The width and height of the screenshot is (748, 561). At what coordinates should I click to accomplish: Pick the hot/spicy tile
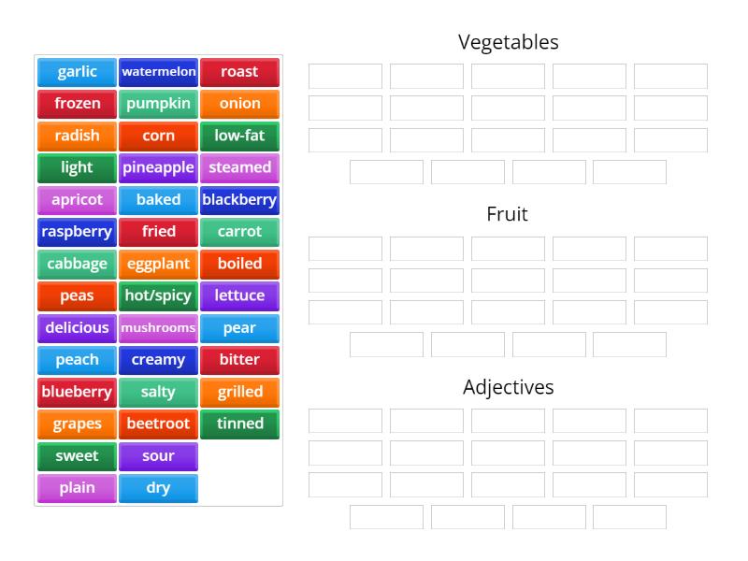click(x=158, y=295)
